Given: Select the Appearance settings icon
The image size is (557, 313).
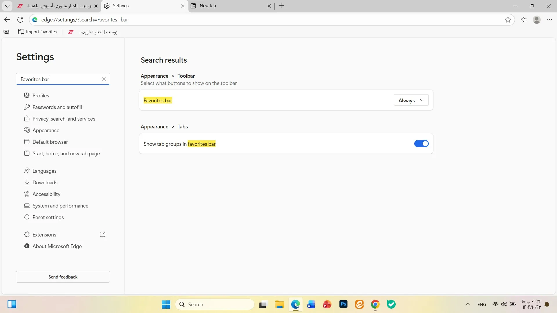Looking at the screenshot, I should point(27,130).
